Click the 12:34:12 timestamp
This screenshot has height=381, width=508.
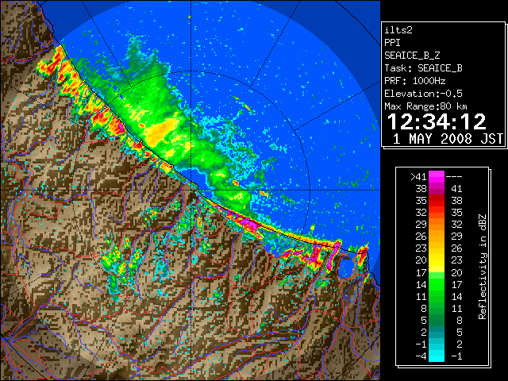coord(437,121)
